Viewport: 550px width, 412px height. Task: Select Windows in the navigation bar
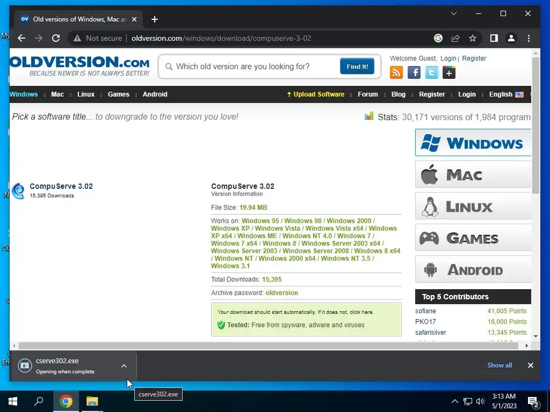coord(24,94)
